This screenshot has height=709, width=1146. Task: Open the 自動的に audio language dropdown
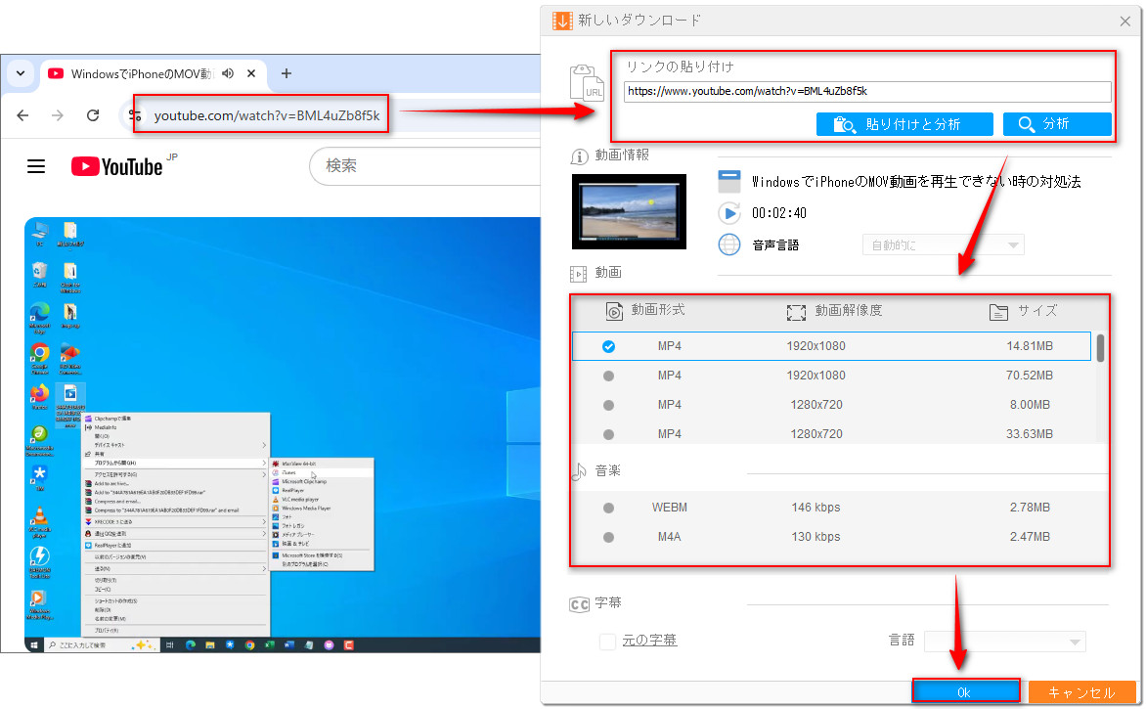click(942, 244)
